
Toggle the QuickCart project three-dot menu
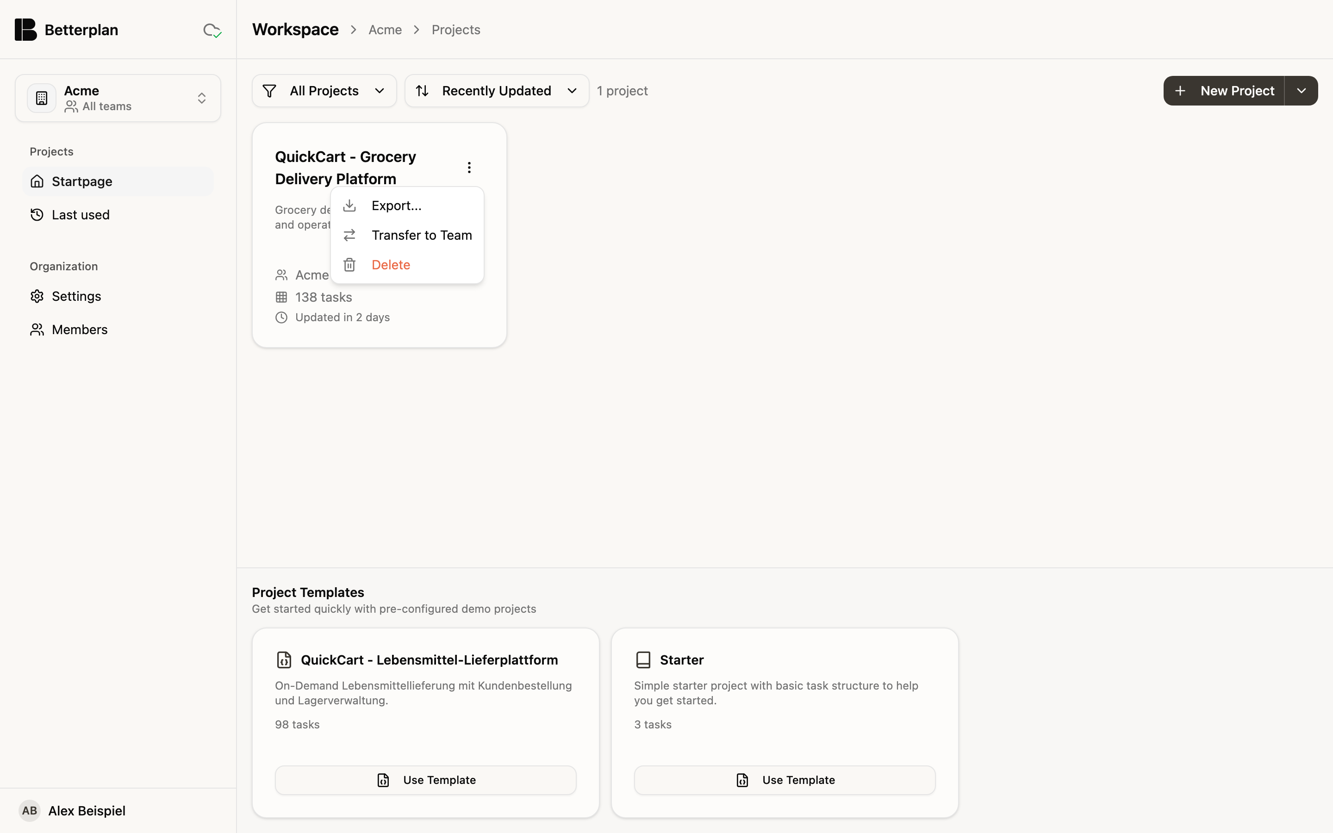coord(469,168)
